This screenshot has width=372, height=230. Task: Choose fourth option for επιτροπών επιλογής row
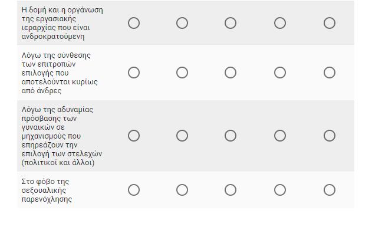coord(280,73)
